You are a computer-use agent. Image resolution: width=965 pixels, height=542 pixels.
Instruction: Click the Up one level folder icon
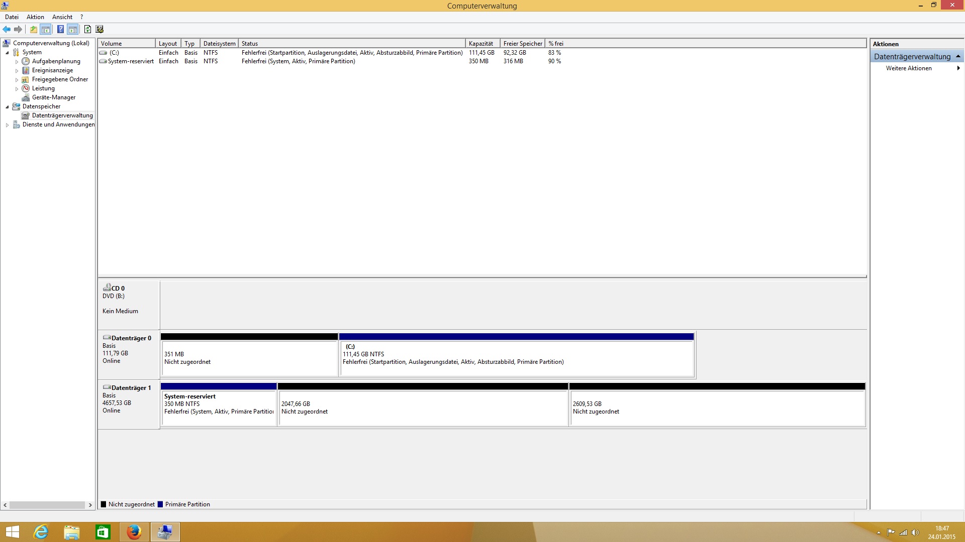[x=33, y=29]
